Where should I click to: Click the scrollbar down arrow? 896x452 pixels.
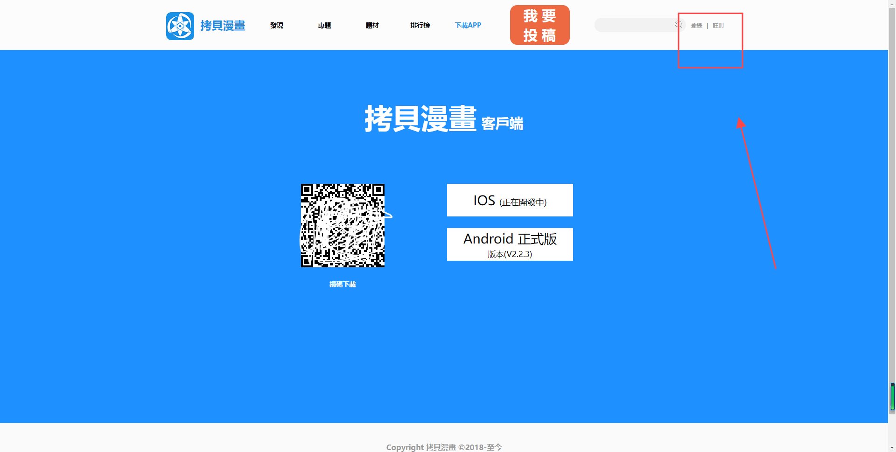click(x=892, y=448)
